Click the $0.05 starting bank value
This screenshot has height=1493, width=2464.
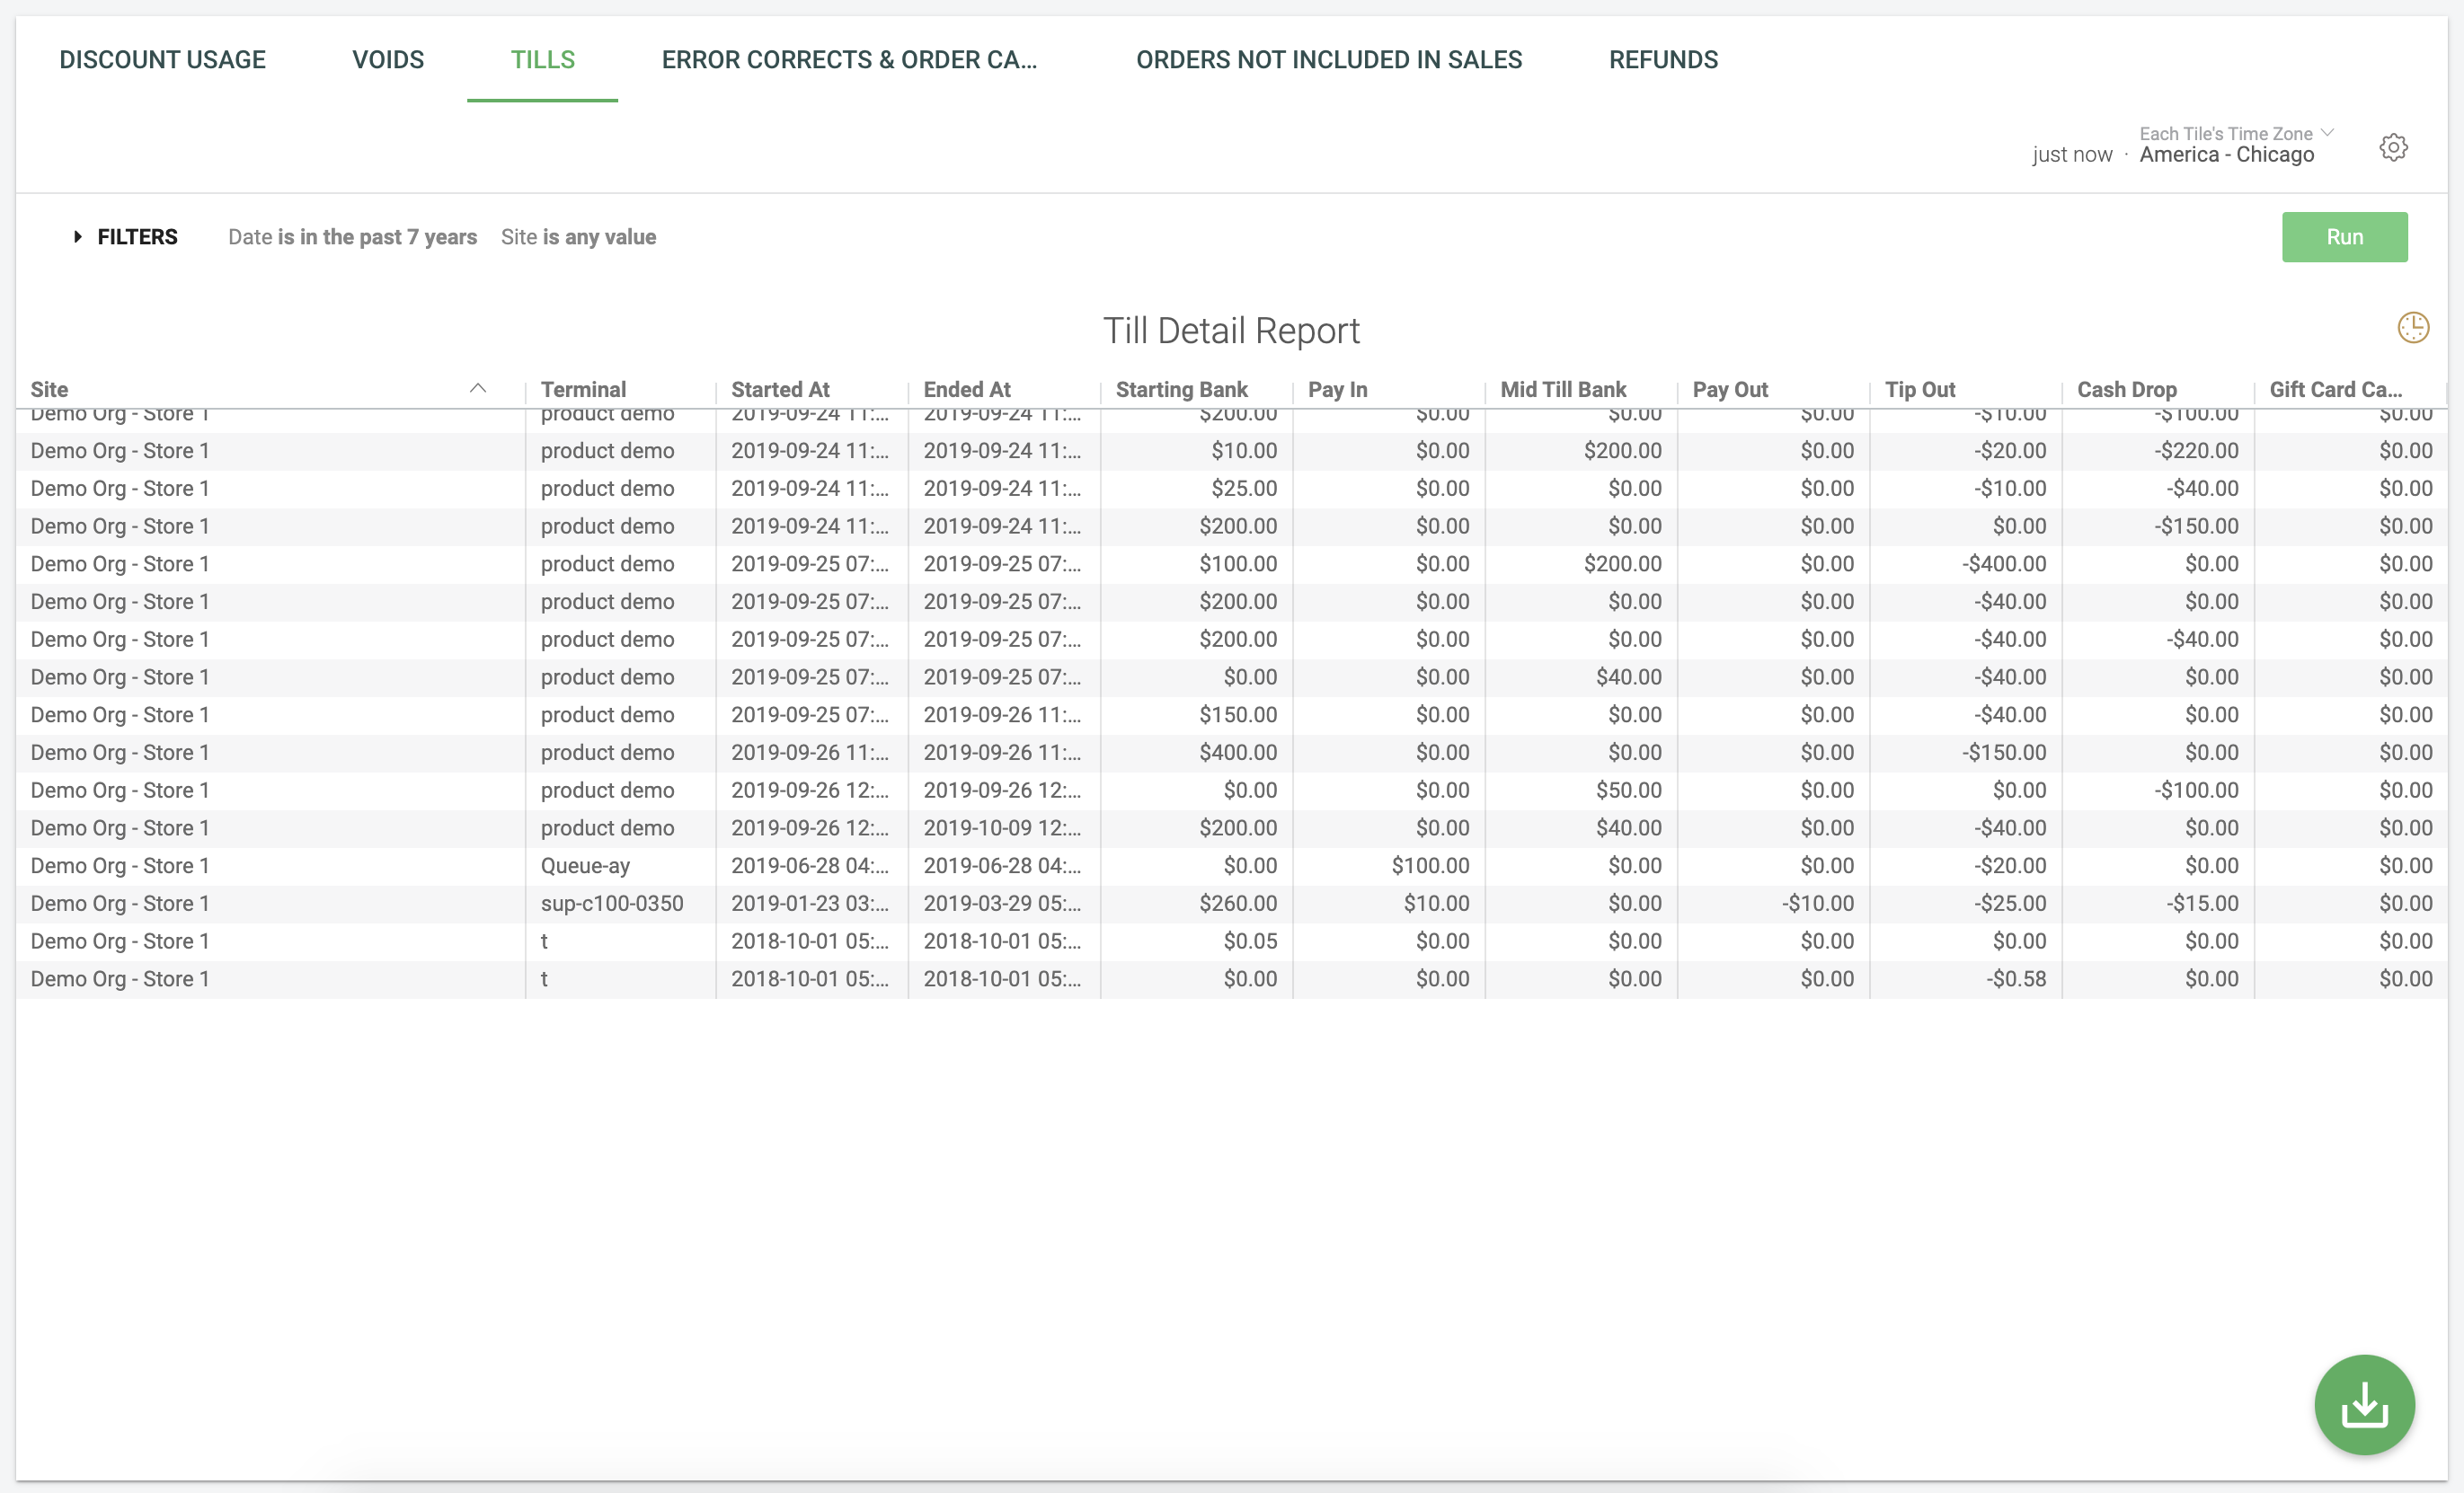1250,941
